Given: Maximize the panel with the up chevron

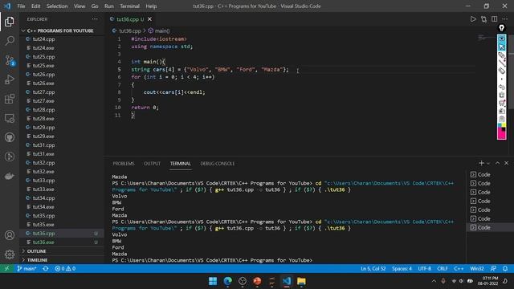Looking at the screenshot, I should (497, 163).
